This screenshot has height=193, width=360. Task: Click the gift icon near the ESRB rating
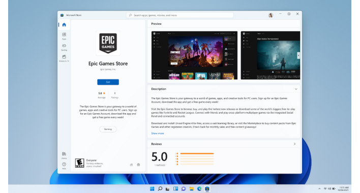pos(138,165)
